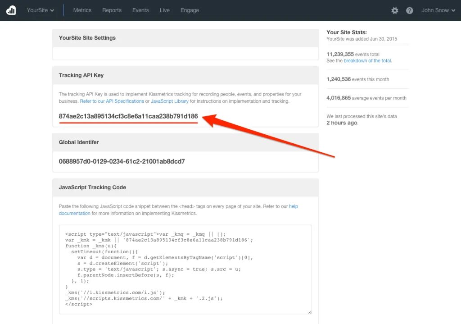Click the 'YourSite Site Settings' heading

coord(87,38)
